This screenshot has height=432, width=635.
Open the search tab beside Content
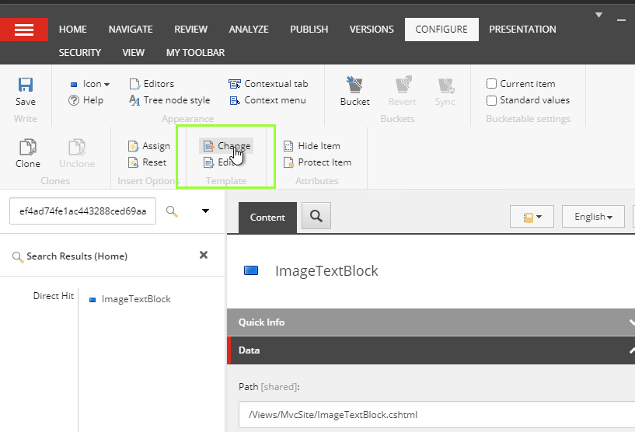click(316, 216)
